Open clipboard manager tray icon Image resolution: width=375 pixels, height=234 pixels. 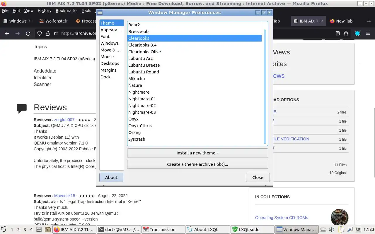tap(341, 230)
